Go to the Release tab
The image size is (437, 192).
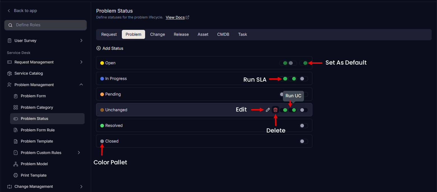coord(181,34)
